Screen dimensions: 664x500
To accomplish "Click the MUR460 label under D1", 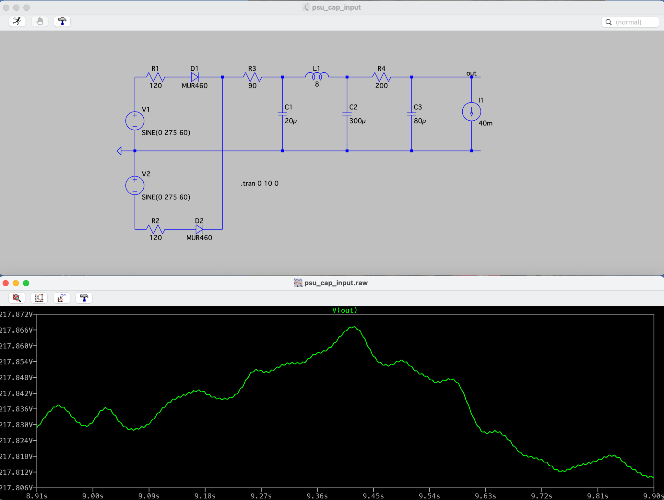I will click(x=195, y=86).
